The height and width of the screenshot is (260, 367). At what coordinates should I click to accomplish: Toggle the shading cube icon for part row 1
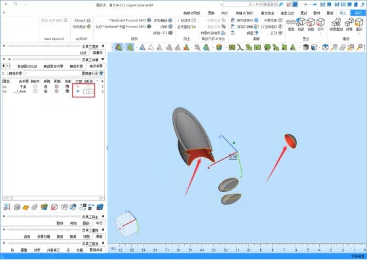click(x=67, y=86)
